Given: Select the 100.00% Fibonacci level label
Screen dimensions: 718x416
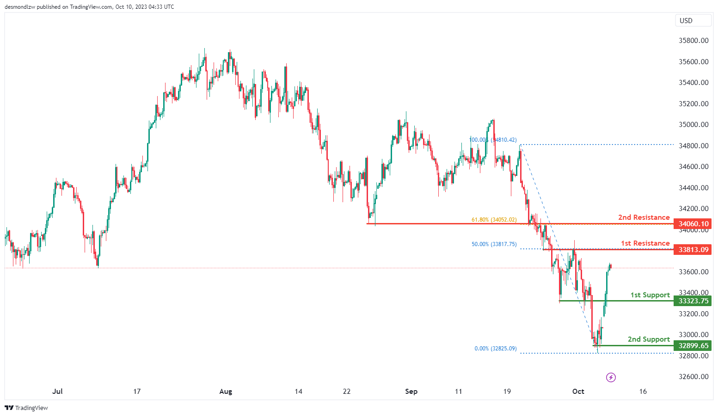Looking at the screenshot, I should tap(493, 140).
